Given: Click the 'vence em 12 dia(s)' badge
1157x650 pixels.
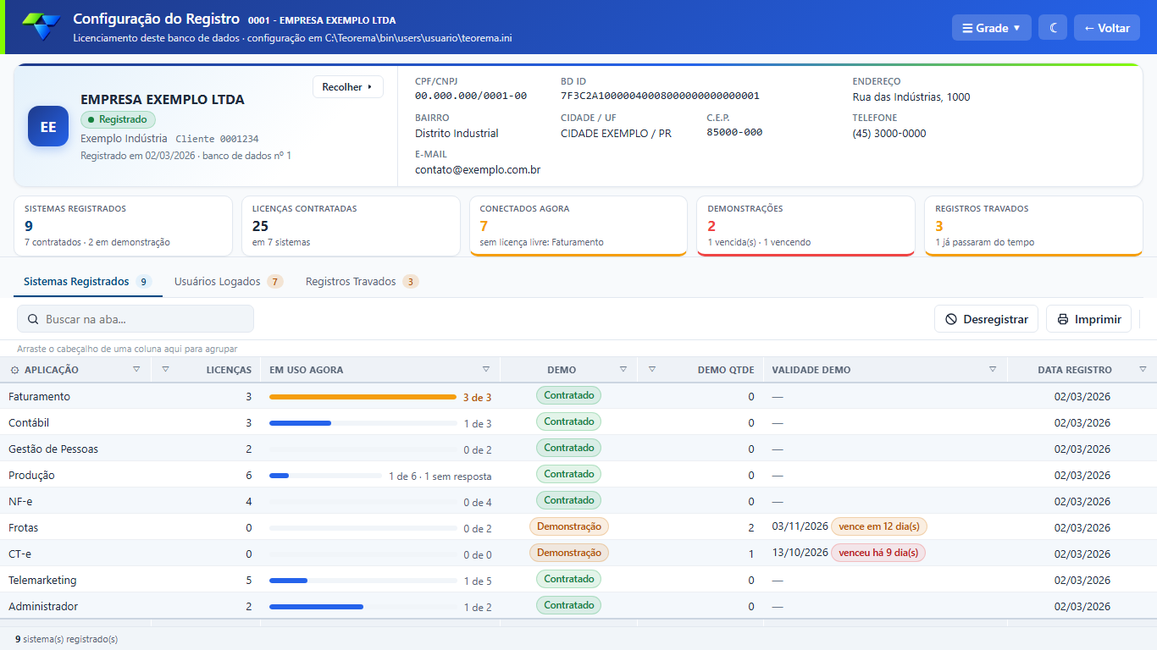Looking at the screenshot, I should (879, 526).
